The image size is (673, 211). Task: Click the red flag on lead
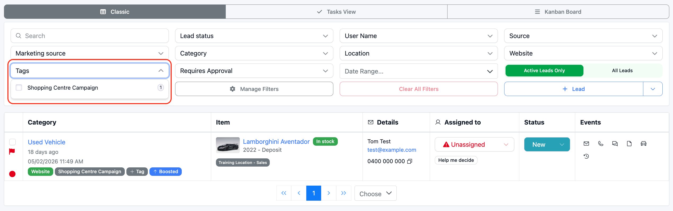pos(12,152)
